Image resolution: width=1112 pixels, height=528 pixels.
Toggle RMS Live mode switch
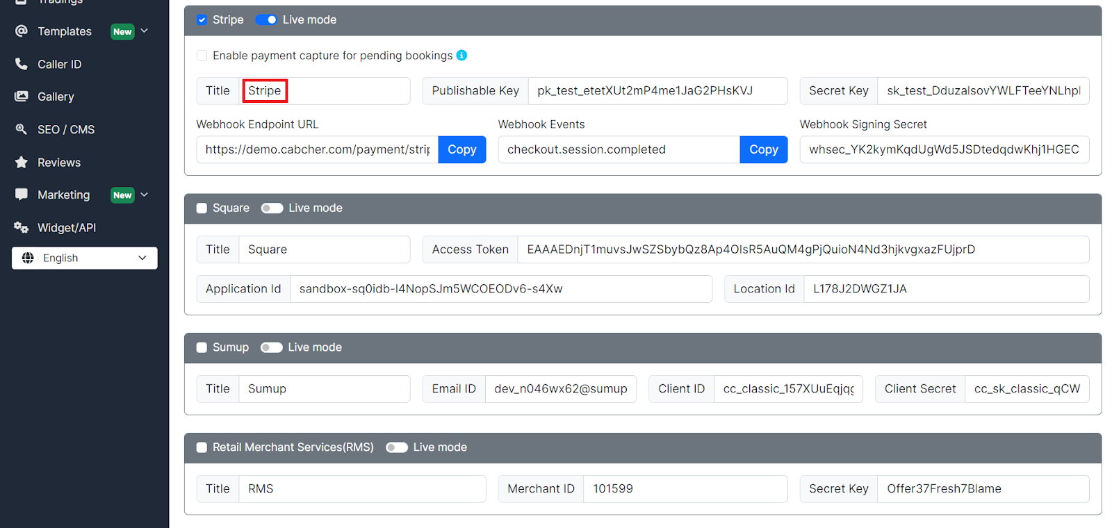pyautogui.click(x=397, y=447)
